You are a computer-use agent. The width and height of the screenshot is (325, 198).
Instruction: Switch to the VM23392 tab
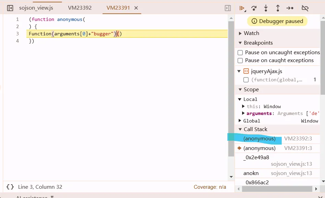80,8
